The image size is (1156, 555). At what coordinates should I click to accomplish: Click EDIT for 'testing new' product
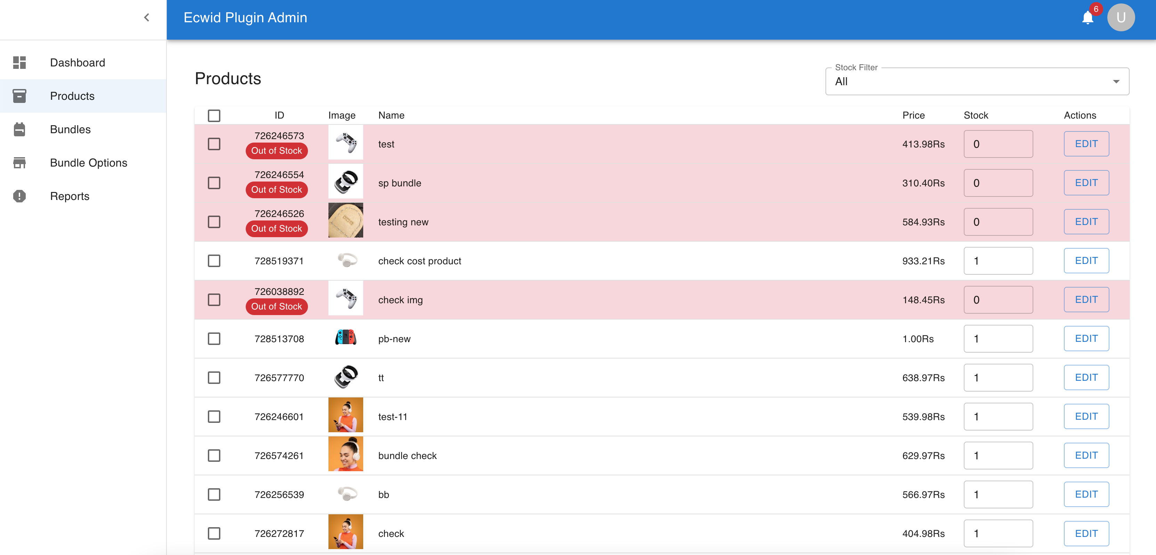1086,222
